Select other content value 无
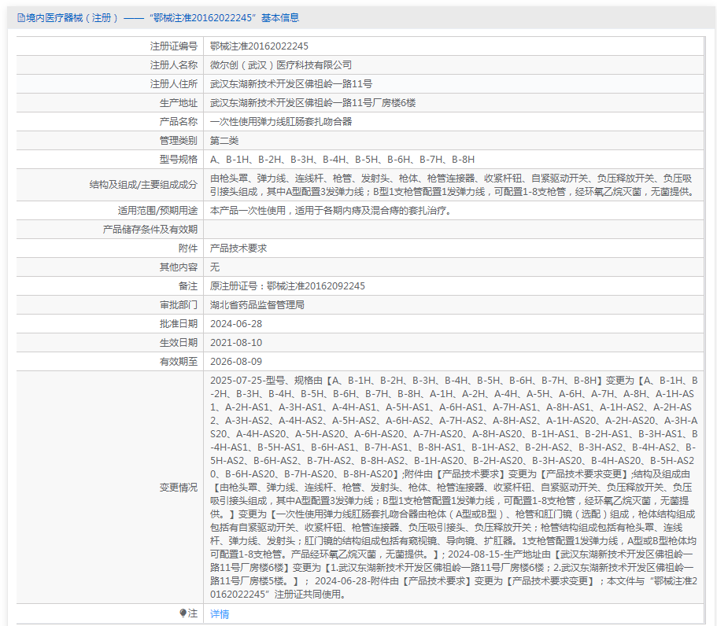This screenshot has width=717, height=626. click(215, 267)
